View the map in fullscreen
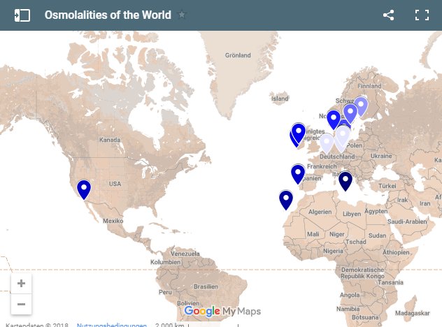 pos(422,15)
